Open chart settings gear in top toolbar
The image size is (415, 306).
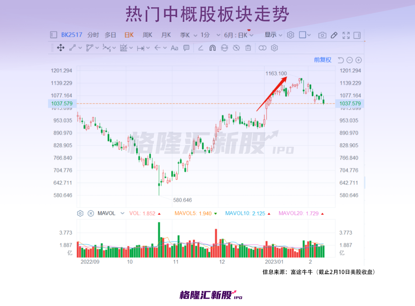click(290, 35)
